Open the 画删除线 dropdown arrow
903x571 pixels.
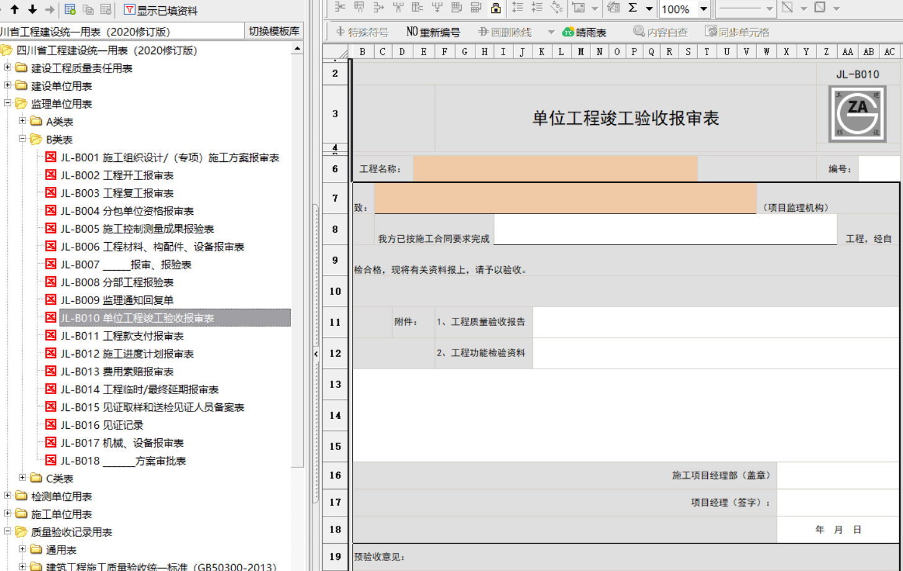point(551,32)
